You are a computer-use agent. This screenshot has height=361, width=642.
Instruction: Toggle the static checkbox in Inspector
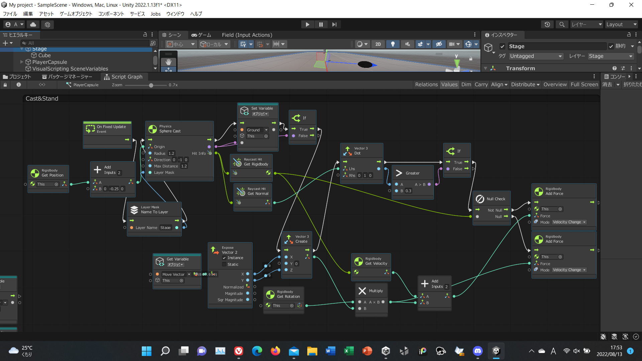tap(611, 46)
